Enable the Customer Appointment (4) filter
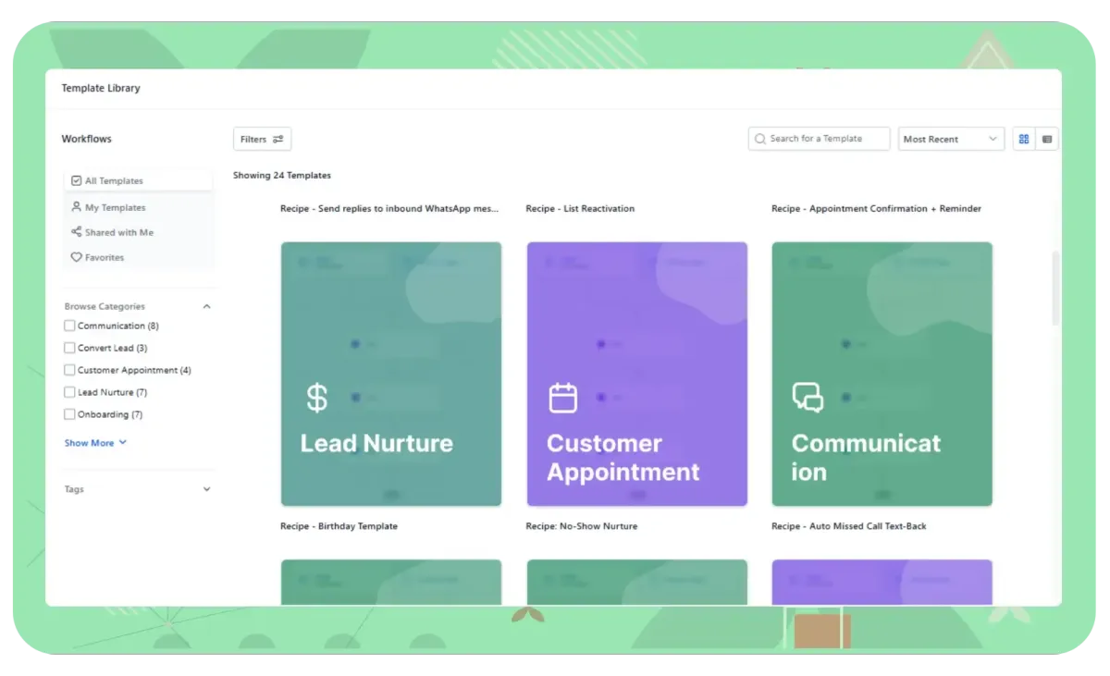This screenshot has height=676, width=1110. pos(69,370)
